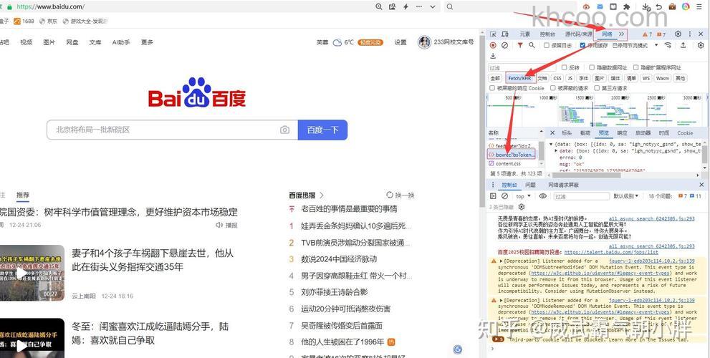Select the boxrec?bsToken request row
This screenshot has width=710, height=358.
click(x=512, y=155)
